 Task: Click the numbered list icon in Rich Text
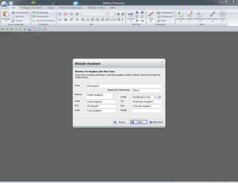coord(137,16)
